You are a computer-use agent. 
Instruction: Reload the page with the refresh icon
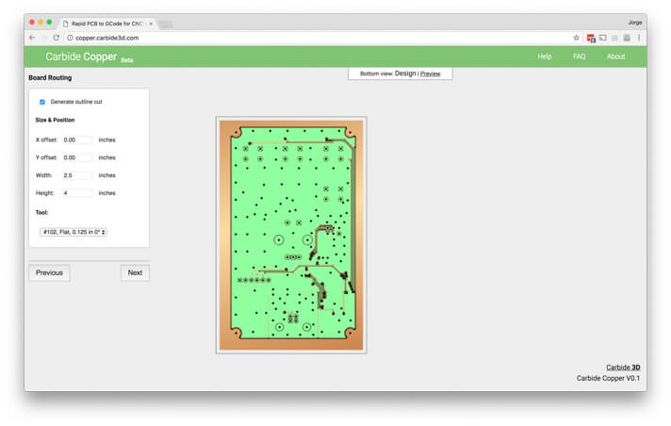click(56, 38)
